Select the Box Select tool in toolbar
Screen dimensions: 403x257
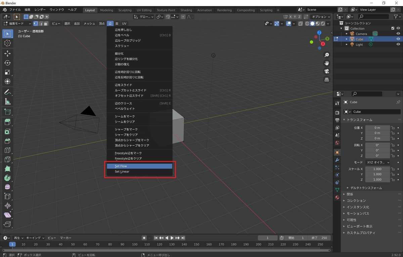tap(7, 34)
